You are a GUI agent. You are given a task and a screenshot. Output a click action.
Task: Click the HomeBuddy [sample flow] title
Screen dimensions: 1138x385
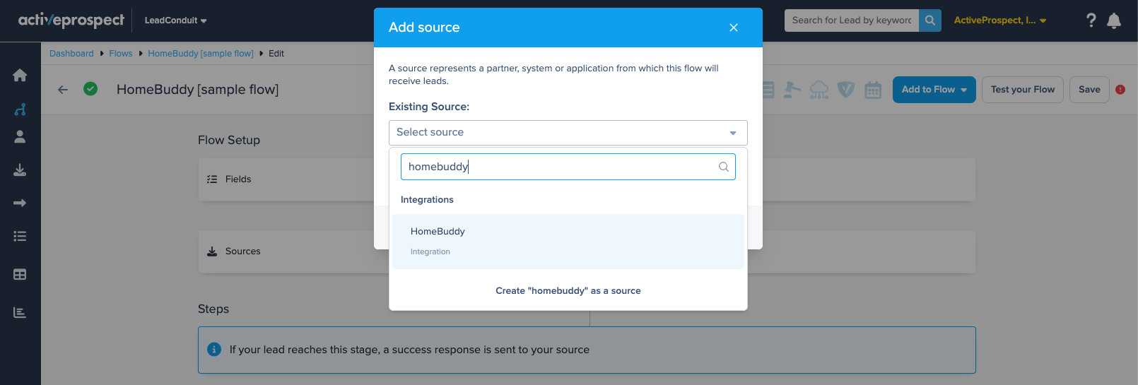198,90
